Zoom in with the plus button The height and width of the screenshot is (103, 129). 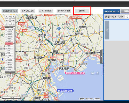click(x=10, y=72)
